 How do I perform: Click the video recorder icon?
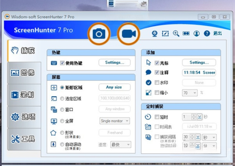129,34
